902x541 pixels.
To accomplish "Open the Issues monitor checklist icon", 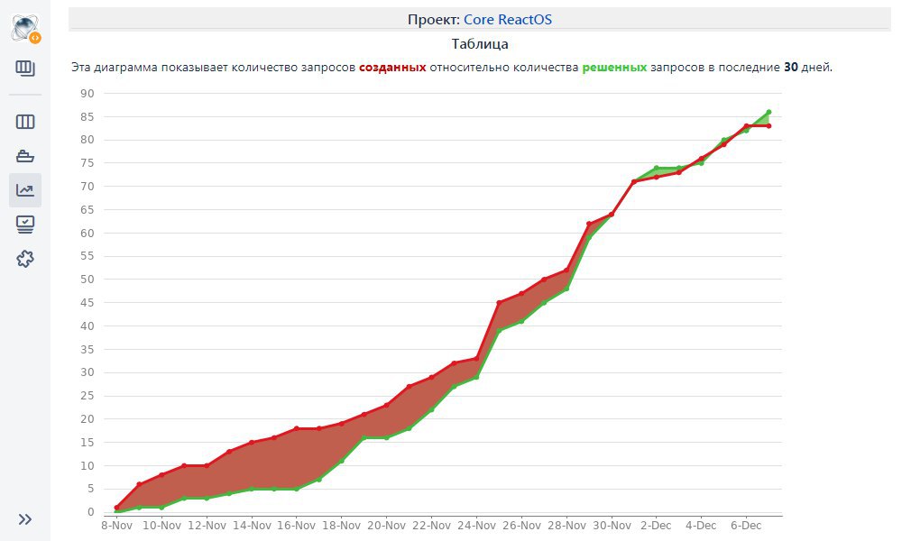I will [x=25, y=225].
